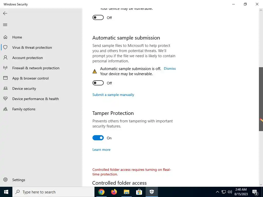Click the Account protection person icon
The width and height of the screenshot is (263, 197).
click(x=5, y=58)
